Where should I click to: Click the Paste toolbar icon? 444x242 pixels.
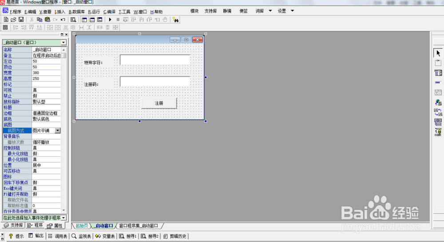[48, 20]
